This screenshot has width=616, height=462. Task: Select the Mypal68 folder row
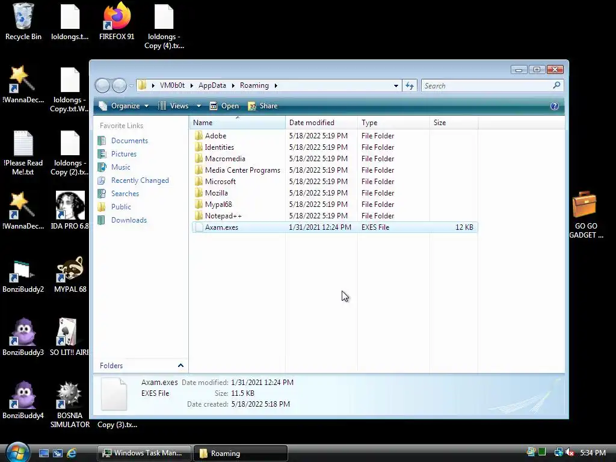334,204
